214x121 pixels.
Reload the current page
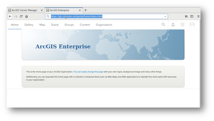(21, 16)
